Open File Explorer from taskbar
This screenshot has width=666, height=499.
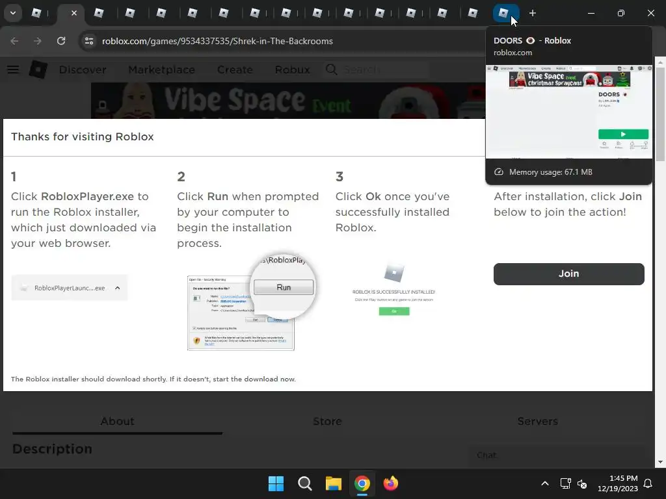(334, 483)
